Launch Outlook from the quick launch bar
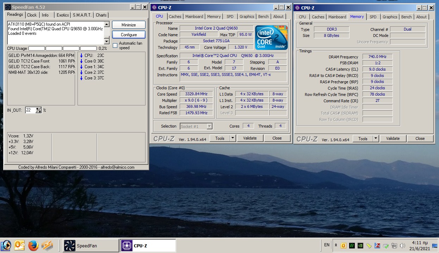Viewport: 439px width, 253px height. [x=19, y=245]
